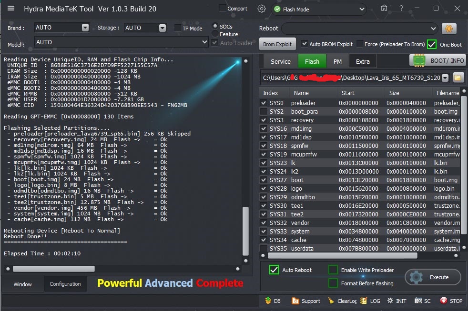Uncheck the Auto Reboot option

[274, 270]
